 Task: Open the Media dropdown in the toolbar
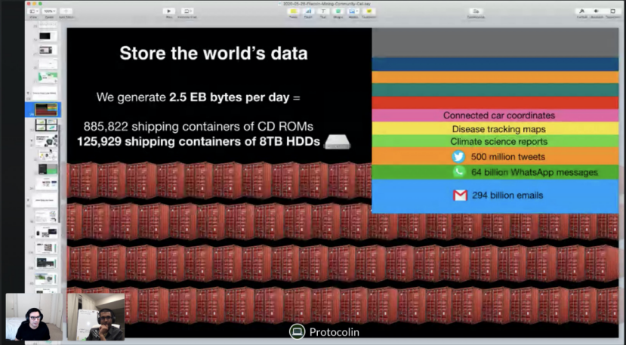tap(353, 11)
